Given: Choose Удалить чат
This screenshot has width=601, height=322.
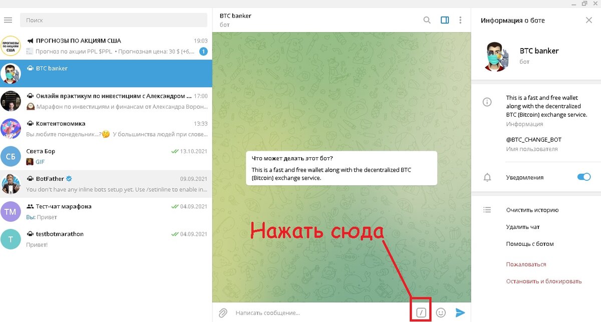Looking at the screenshot, I should 523,227.
